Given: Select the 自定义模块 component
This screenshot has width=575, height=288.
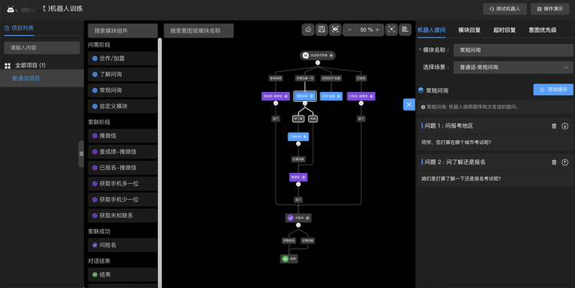Looking at the screenshot, I should click(123, 106).
